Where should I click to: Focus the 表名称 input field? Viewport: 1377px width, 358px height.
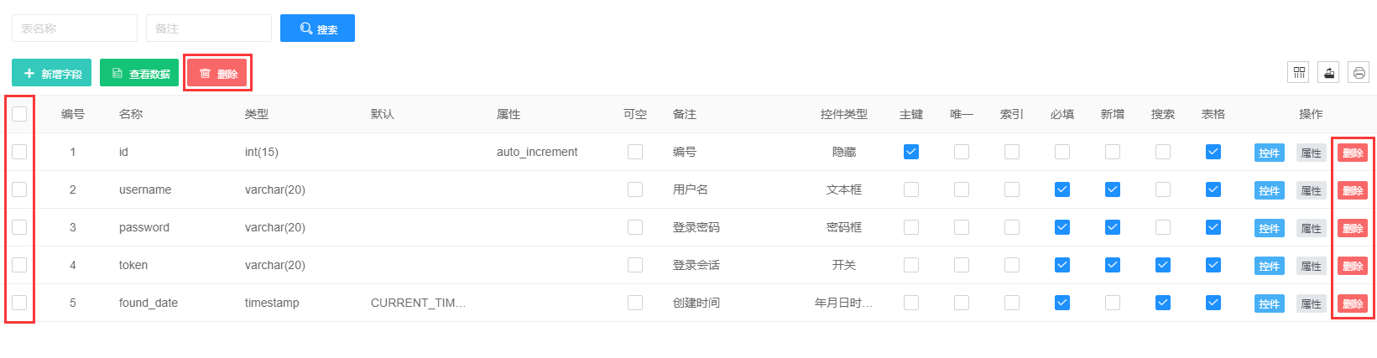coord(75,29)
